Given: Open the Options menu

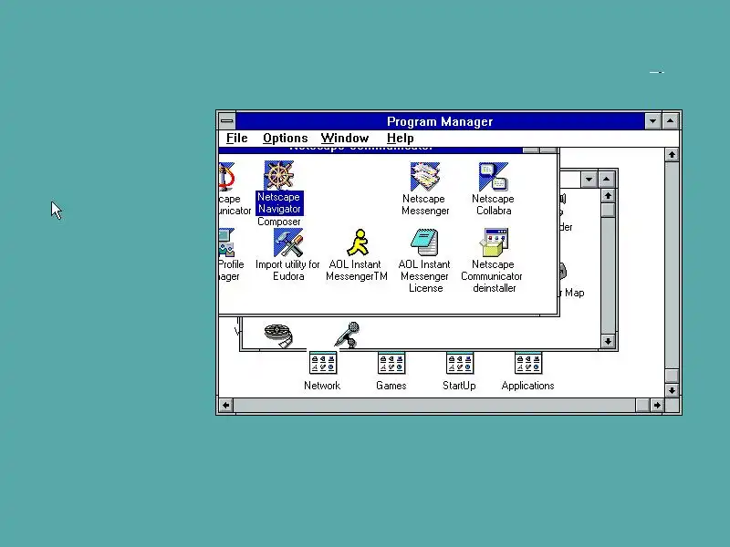Looking at the screenshot, I should pos(285,139).
